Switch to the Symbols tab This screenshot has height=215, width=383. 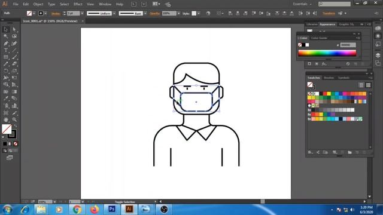click(x=344, y=78)
